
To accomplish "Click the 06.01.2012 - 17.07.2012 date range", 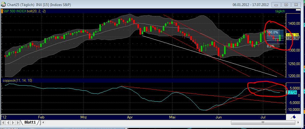I will coord(251,5).
